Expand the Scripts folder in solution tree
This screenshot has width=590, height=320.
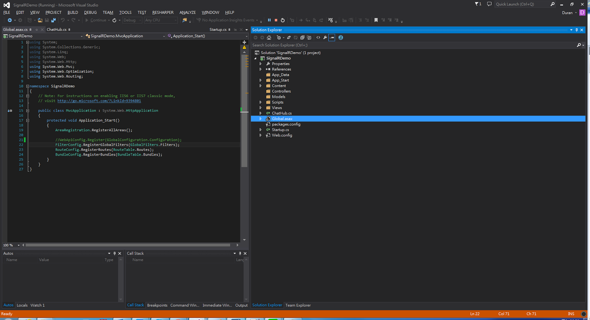tap(260, 102)
